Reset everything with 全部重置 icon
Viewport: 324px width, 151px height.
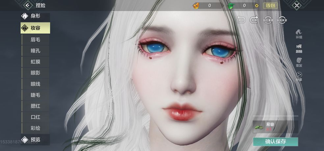pyautogui.click(x=282, y=19)
